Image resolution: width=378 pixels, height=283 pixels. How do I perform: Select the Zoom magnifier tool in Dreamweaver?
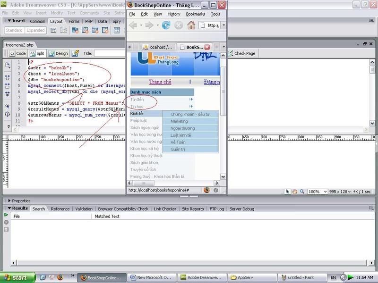click(x=302, y=191)
